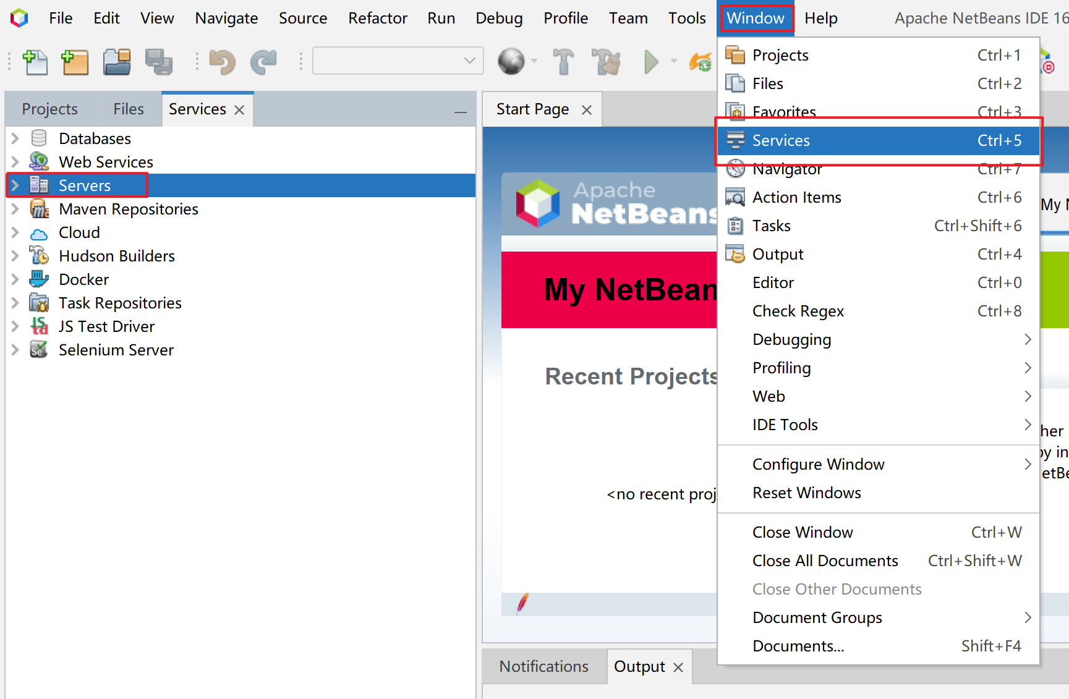Click the Undo toolbar icon
1069x699 pixels.
222,62
